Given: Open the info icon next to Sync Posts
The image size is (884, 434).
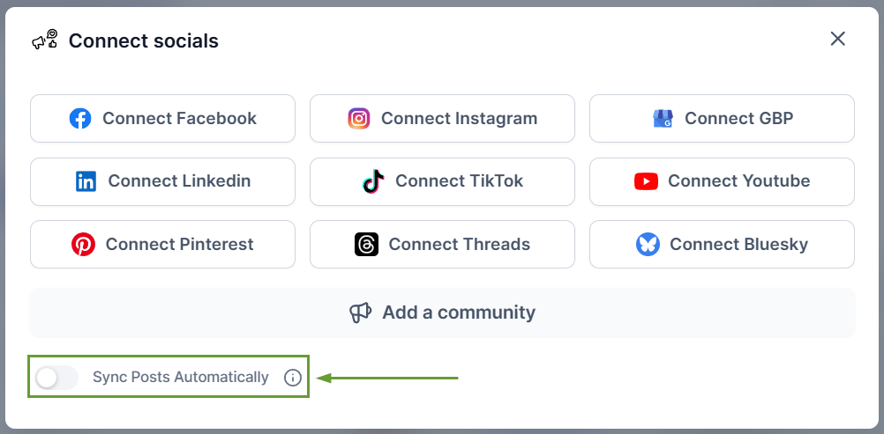Looking at the screenshot, I should pos(293,378).
